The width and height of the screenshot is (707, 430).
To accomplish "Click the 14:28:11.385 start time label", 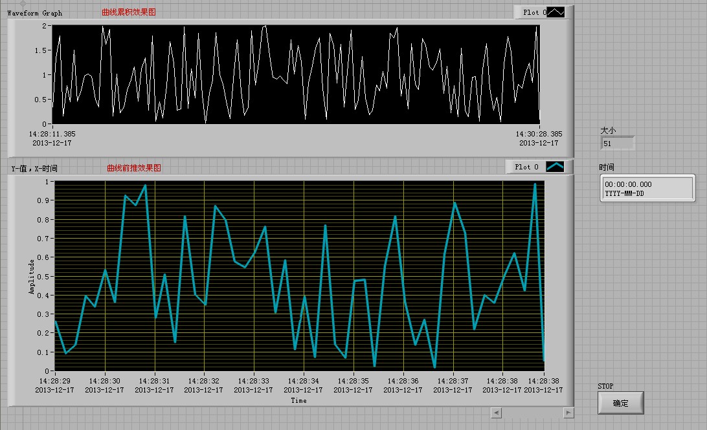I will point(52,134).
